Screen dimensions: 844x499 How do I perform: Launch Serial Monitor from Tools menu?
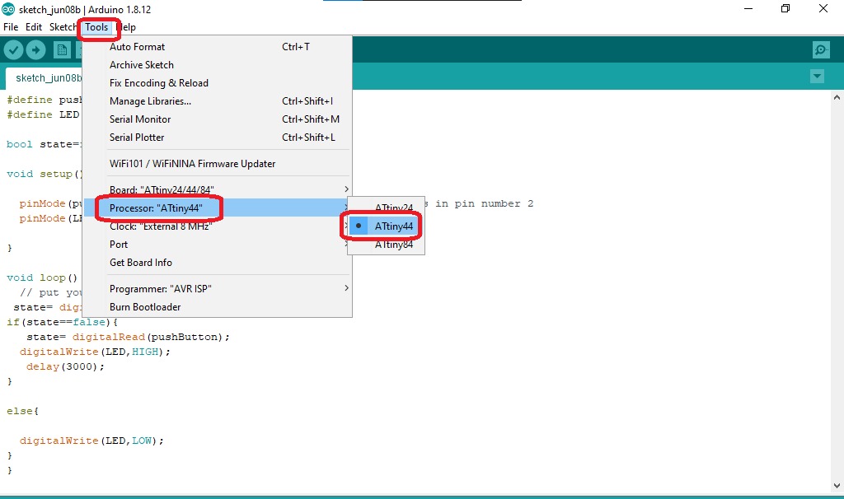coord(217,119)
